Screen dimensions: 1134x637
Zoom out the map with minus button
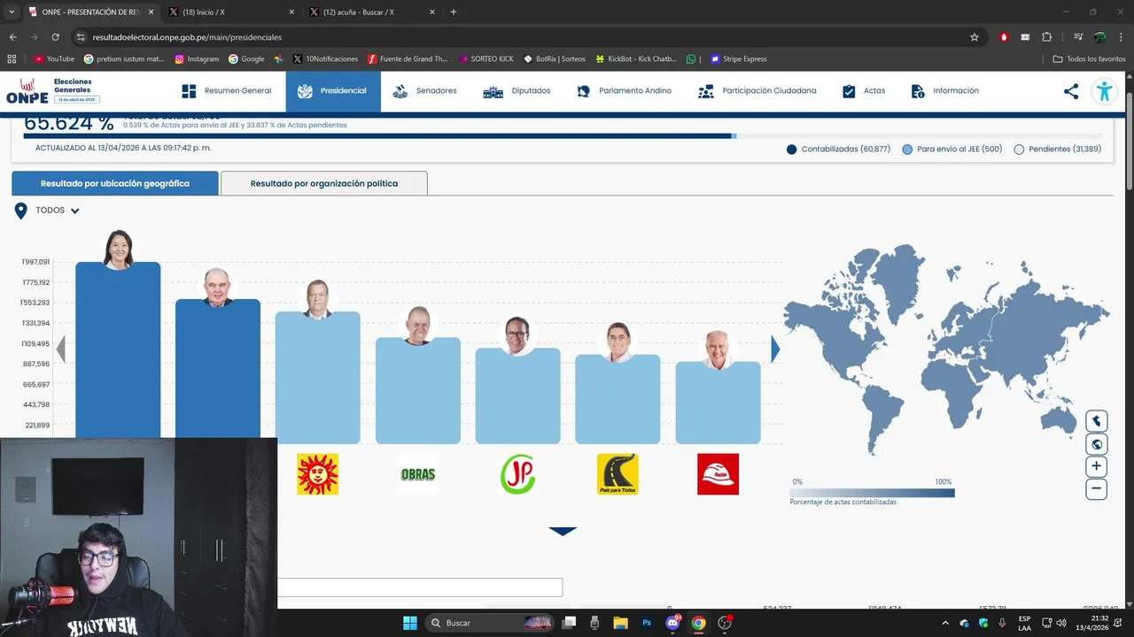tap(1097, 488)
